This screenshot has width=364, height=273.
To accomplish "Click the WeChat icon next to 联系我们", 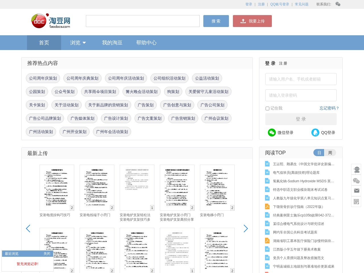I will click(338, 4).
